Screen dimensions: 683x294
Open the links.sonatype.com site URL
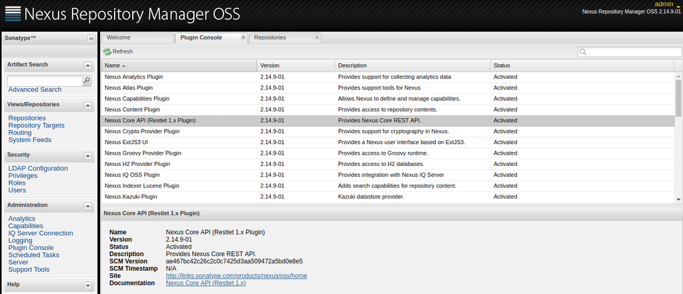[237, 276]
